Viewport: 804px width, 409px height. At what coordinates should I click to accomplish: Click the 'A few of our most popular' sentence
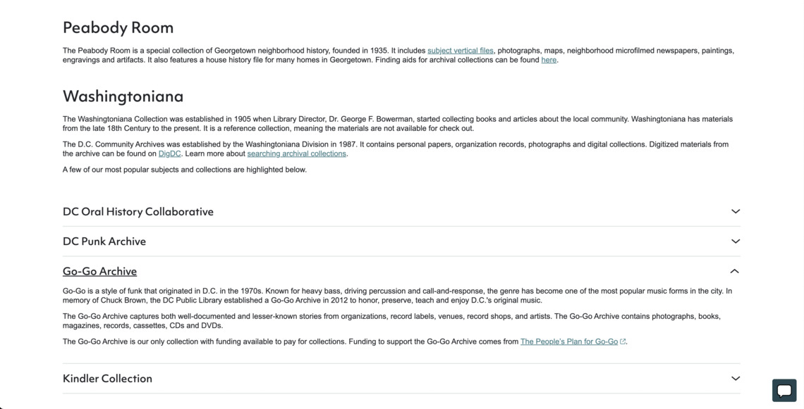pos(185,170)
